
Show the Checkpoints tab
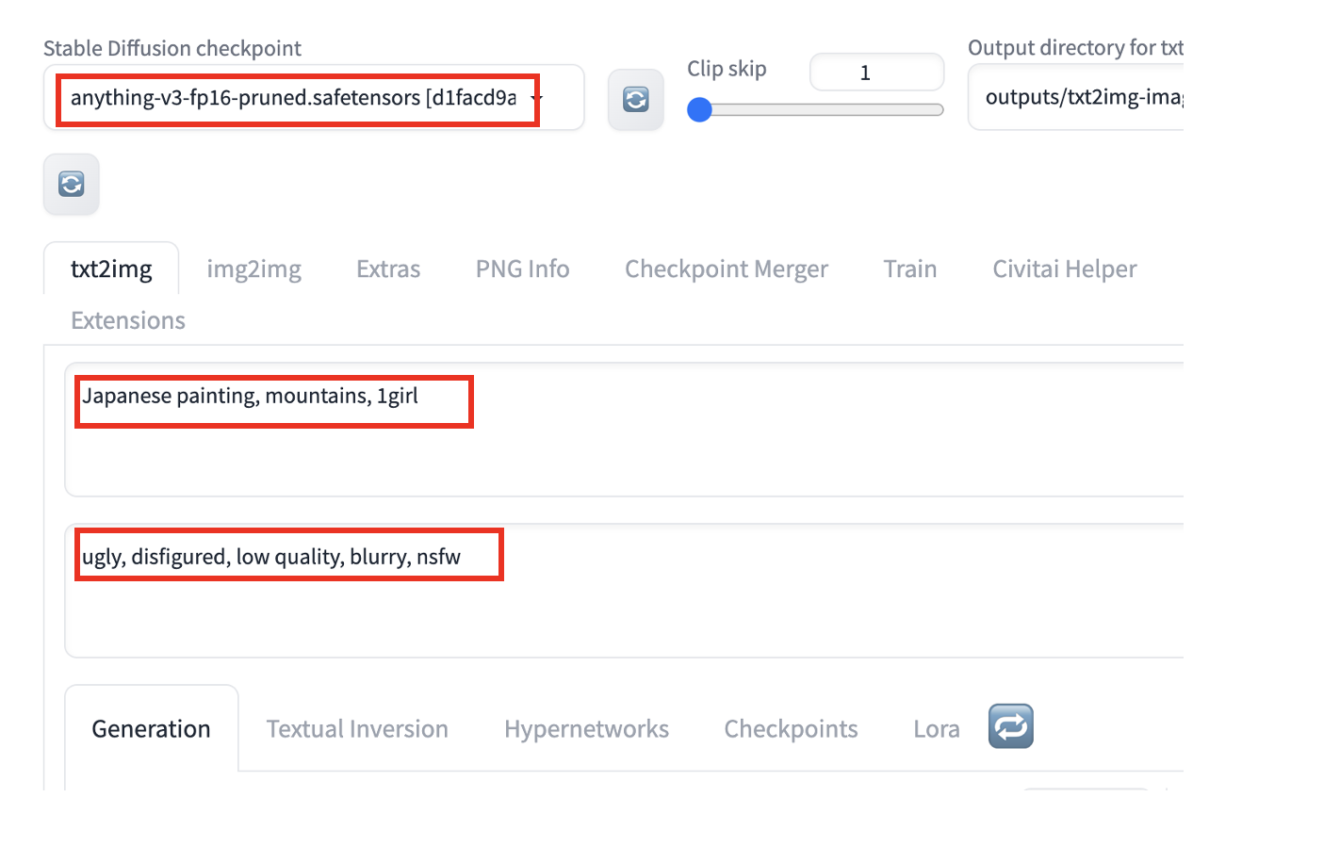(791, 729)
